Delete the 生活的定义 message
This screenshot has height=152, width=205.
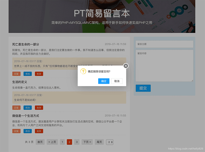pyautogui.click(x=39, y=108)
